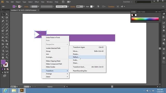Open the opacity value dropdown

(x=84, y=6)
